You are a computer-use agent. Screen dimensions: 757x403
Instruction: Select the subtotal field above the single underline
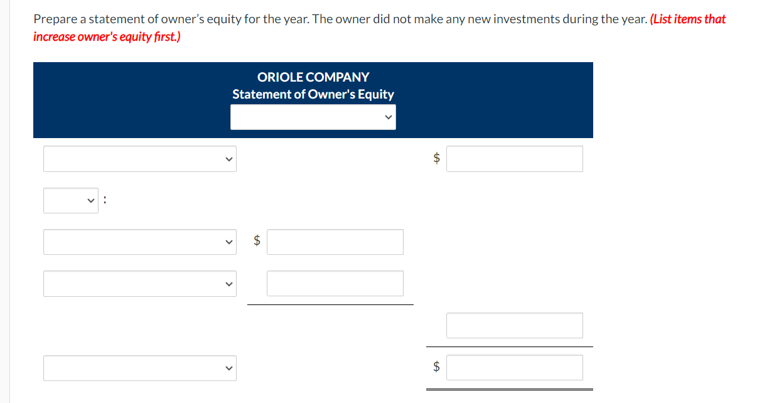(514, 325)
